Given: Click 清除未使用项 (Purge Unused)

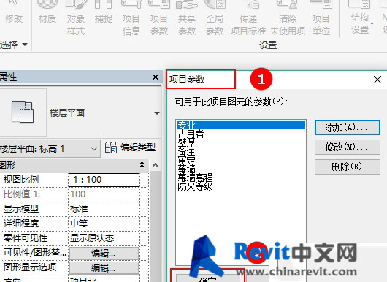Looking at the screenshot, I should 288,18.
